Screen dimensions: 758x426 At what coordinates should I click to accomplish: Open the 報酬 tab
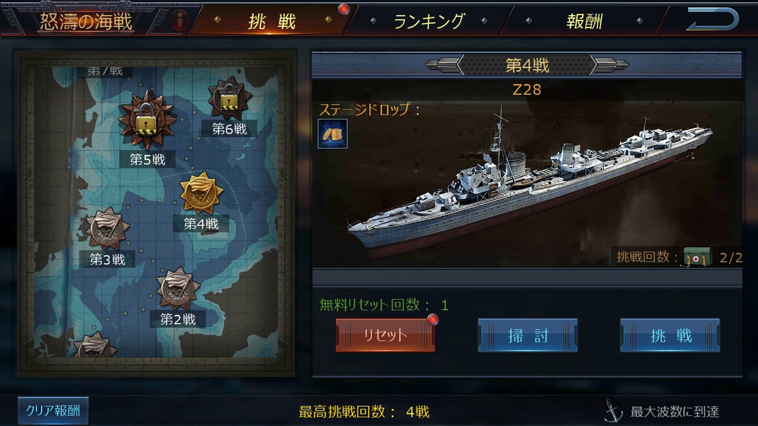coord(584,21)
